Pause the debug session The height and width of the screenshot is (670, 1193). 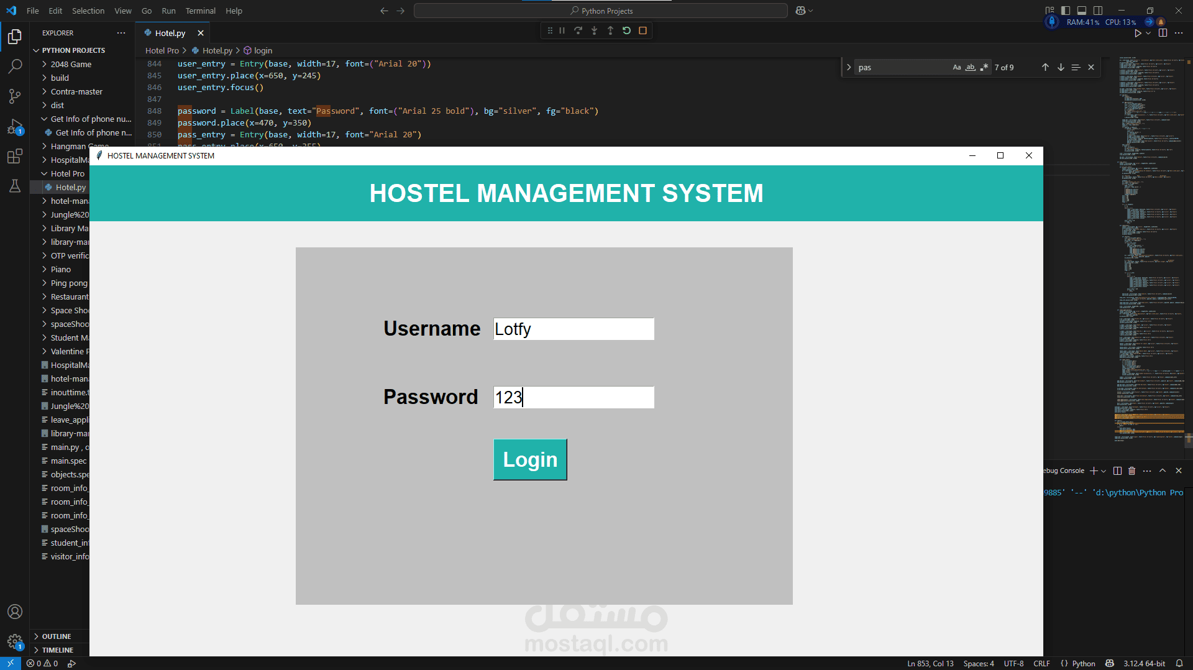(562, 30)
